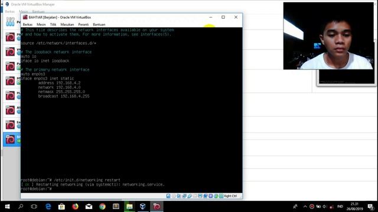Open Berkas menu in VirtualBox Manager window
Image resolution: width=378 pixels, height=212 pixels.
[10, 11]
